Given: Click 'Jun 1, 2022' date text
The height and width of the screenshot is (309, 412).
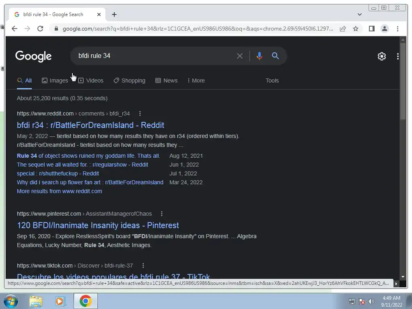Looking at the screenshot, I should 184,165.
